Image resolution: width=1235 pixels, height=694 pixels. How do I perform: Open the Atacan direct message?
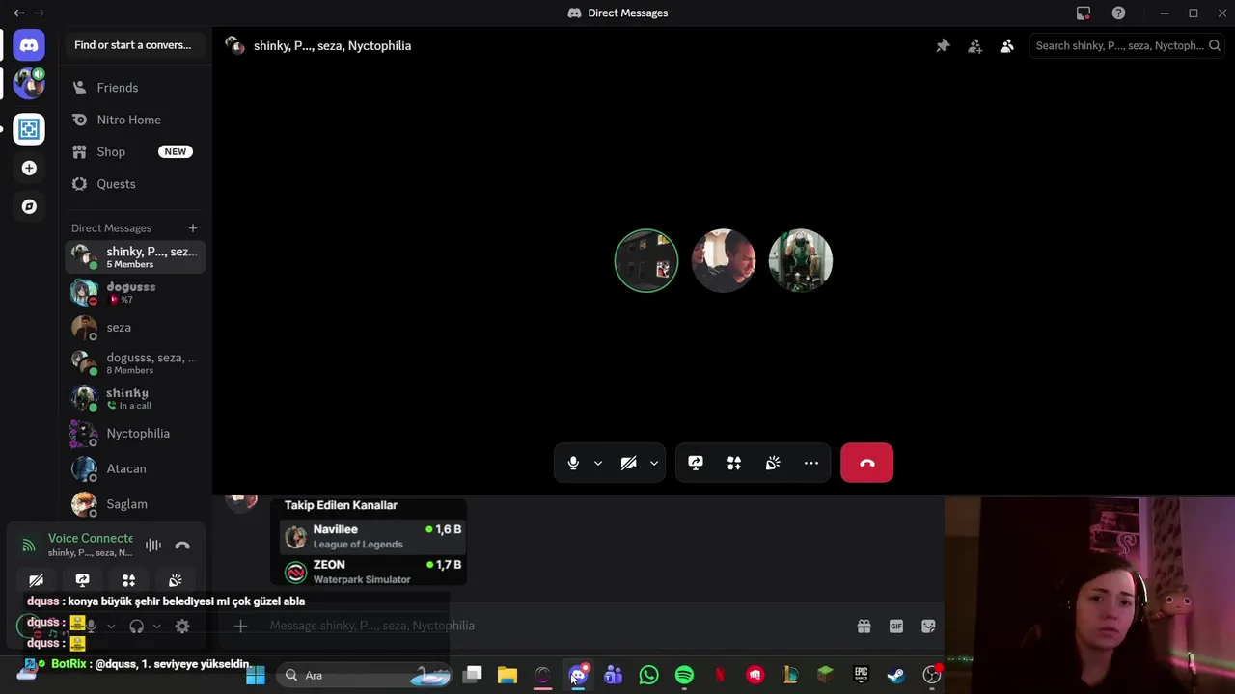click(135, 468)
